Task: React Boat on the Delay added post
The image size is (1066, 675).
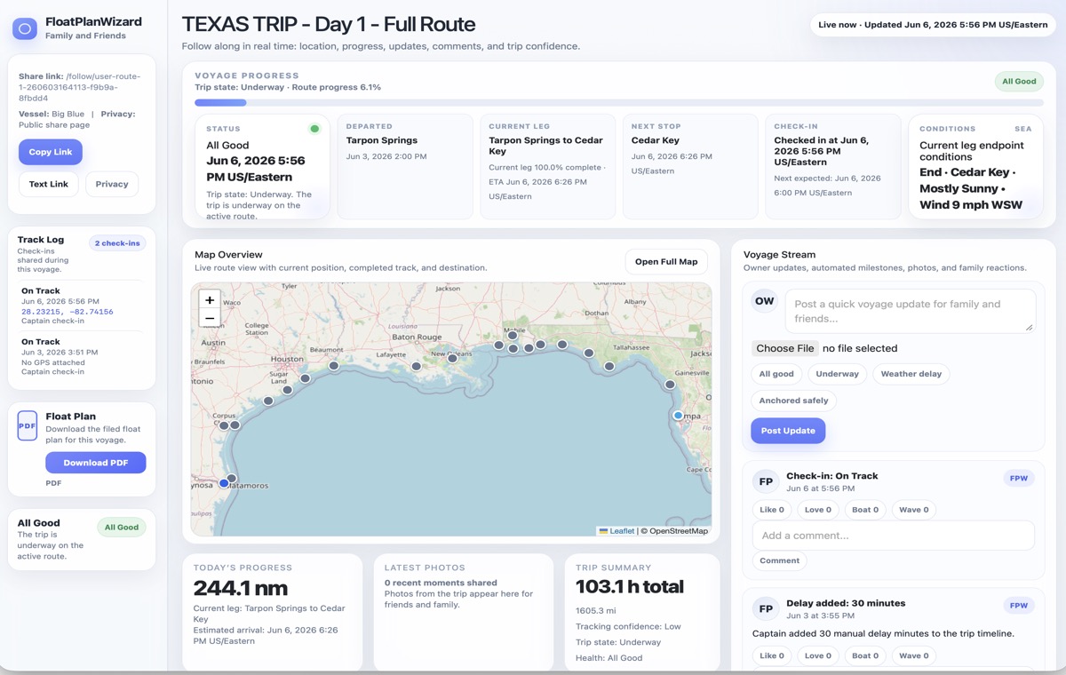Action: click(x=865, y=655)
